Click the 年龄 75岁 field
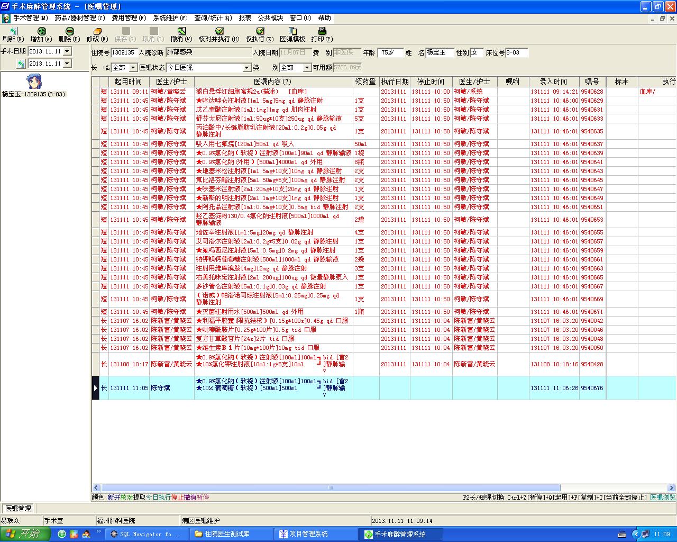This screenshot has height=542, width=677. click(x=390, y=52)
